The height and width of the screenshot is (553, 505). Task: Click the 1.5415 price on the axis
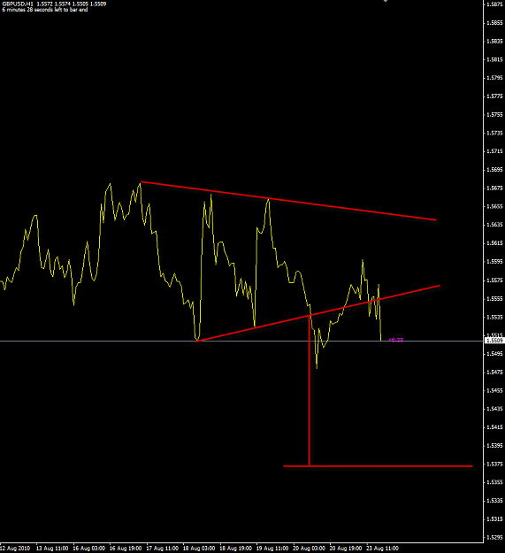tap(494, 427)
